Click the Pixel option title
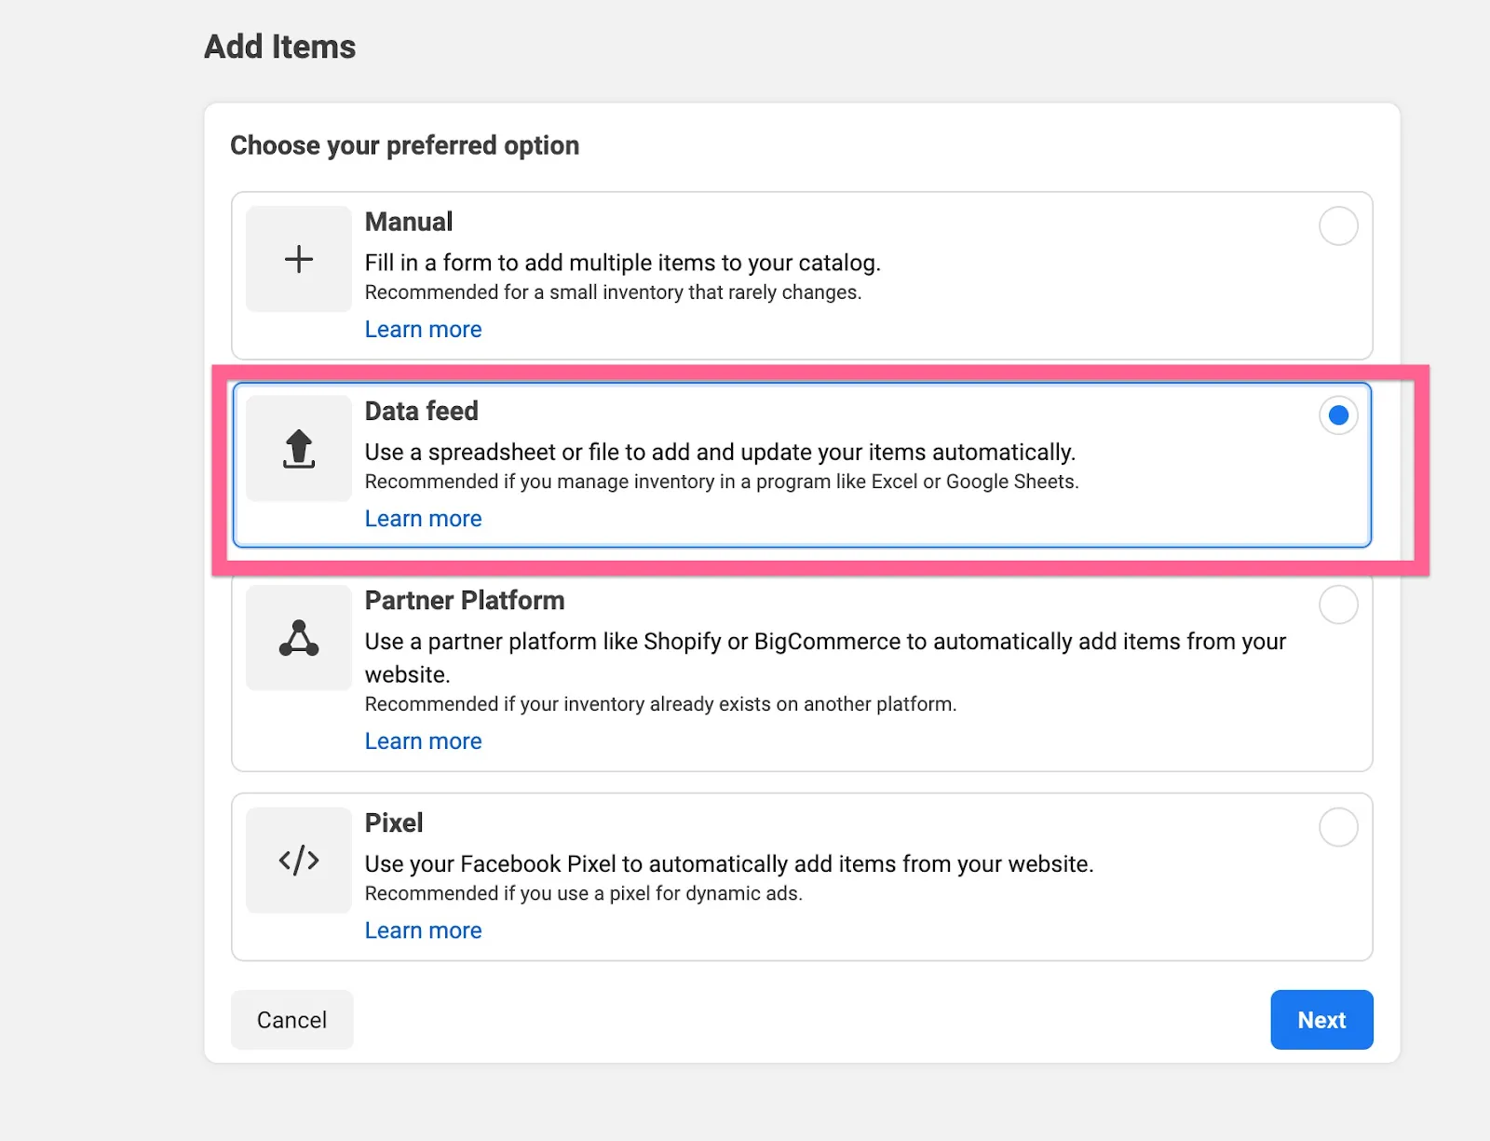The width and height of the screenshot is (1490, 1141). (393, 823)
